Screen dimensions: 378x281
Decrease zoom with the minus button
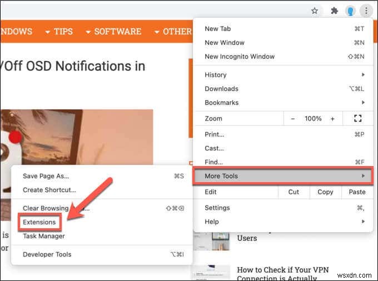point(292,119)
